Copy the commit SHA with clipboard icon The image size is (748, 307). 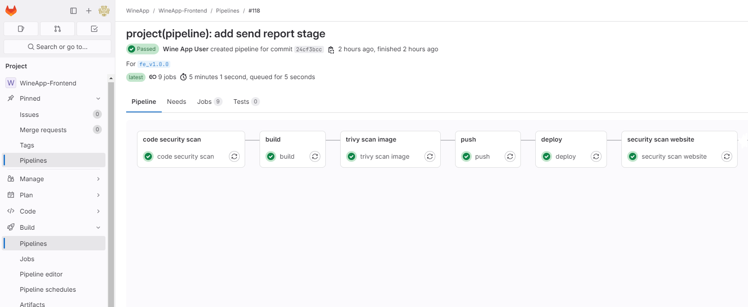click(x=331, y=49)
